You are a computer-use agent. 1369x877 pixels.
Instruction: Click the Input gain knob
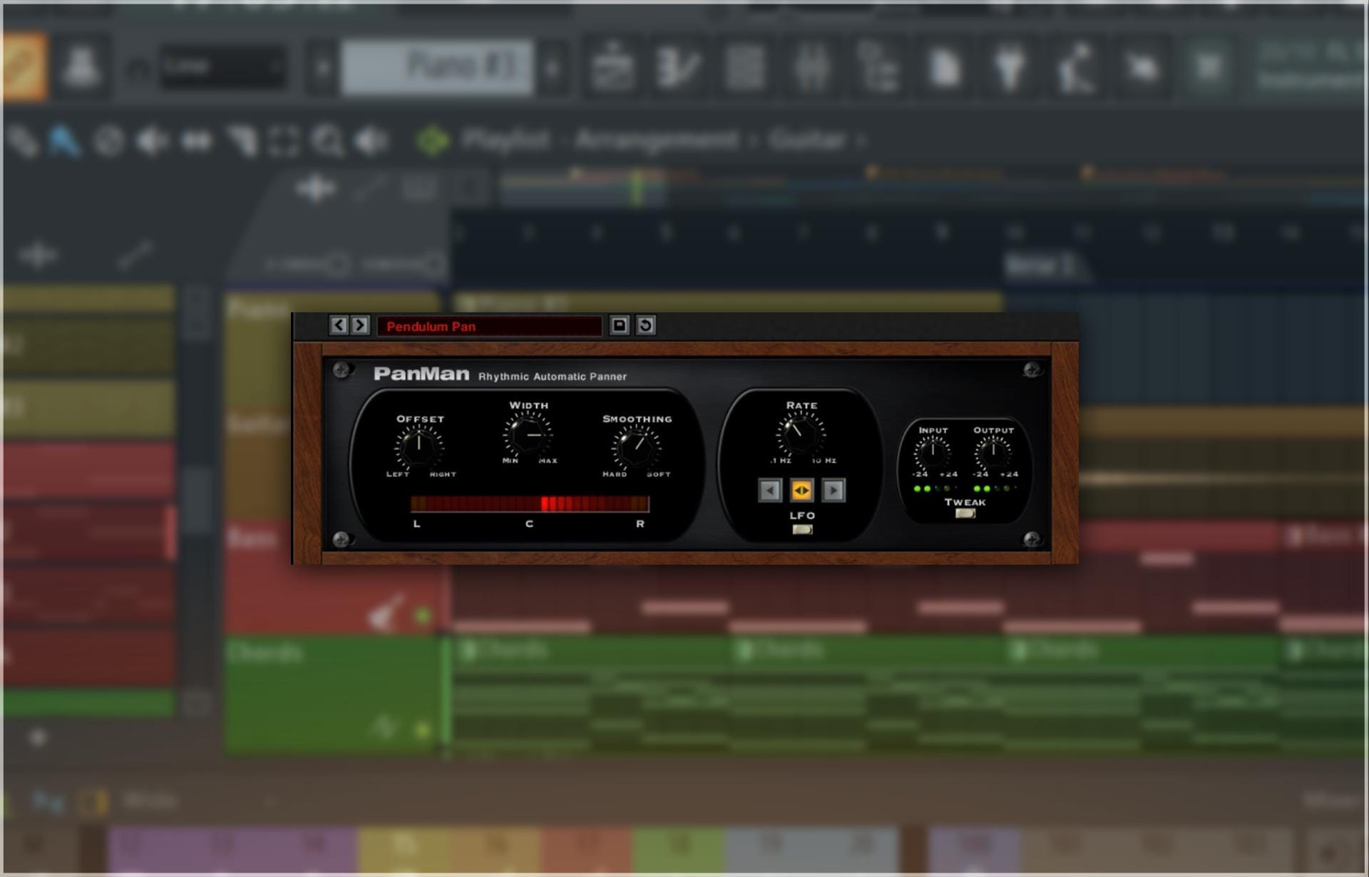click(x=933, y=453)
